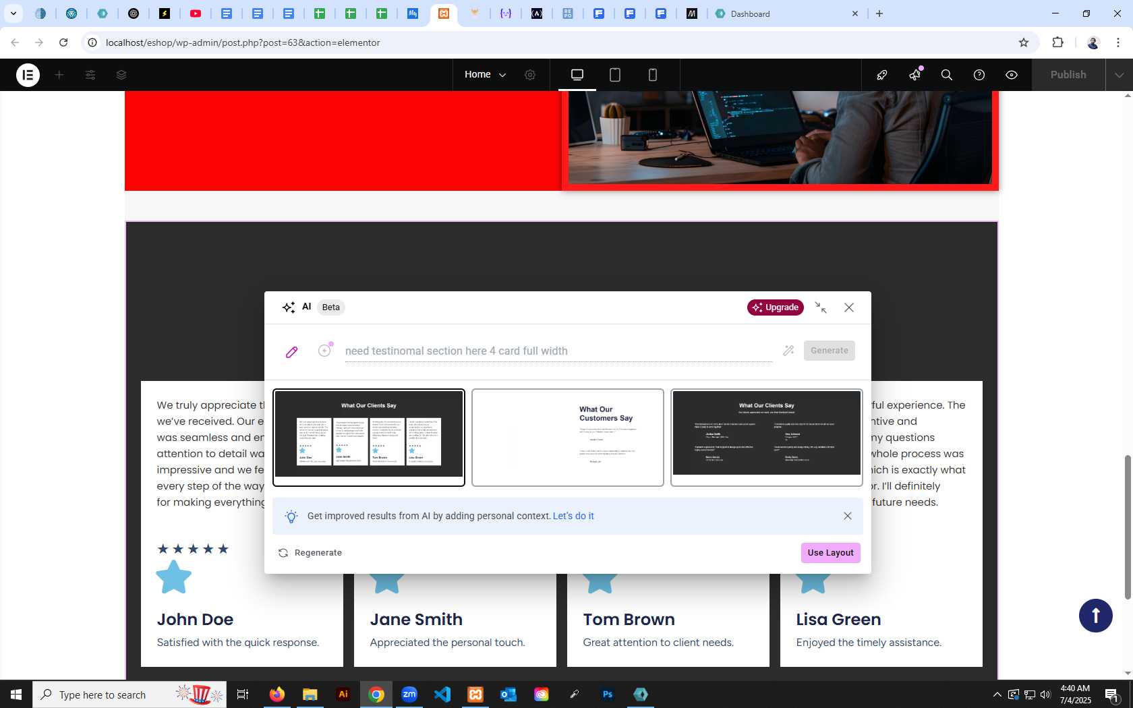The height and width of the screenshot is (708, 1133).
Task: Bookmark this page with star icon
Action: pos(1024,42)
